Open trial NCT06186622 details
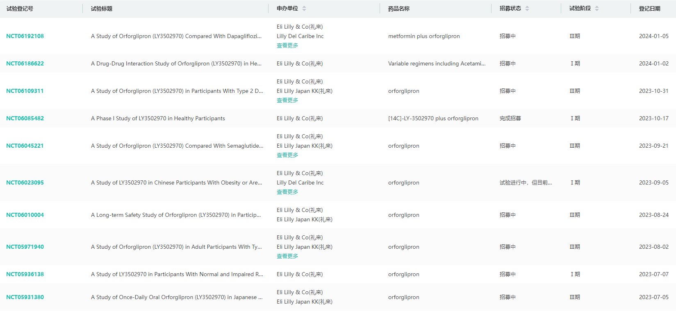The height and width of the screenshot is (313, 676). click(x=25, y=63)
